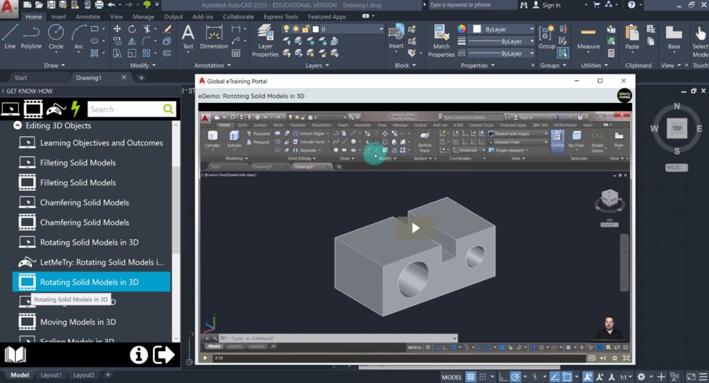Select the Circle tool
The image size is (709, 383).
click(55, 37)
